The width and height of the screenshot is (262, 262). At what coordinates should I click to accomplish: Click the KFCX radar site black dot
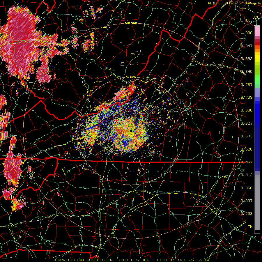[x=131, y=131]
